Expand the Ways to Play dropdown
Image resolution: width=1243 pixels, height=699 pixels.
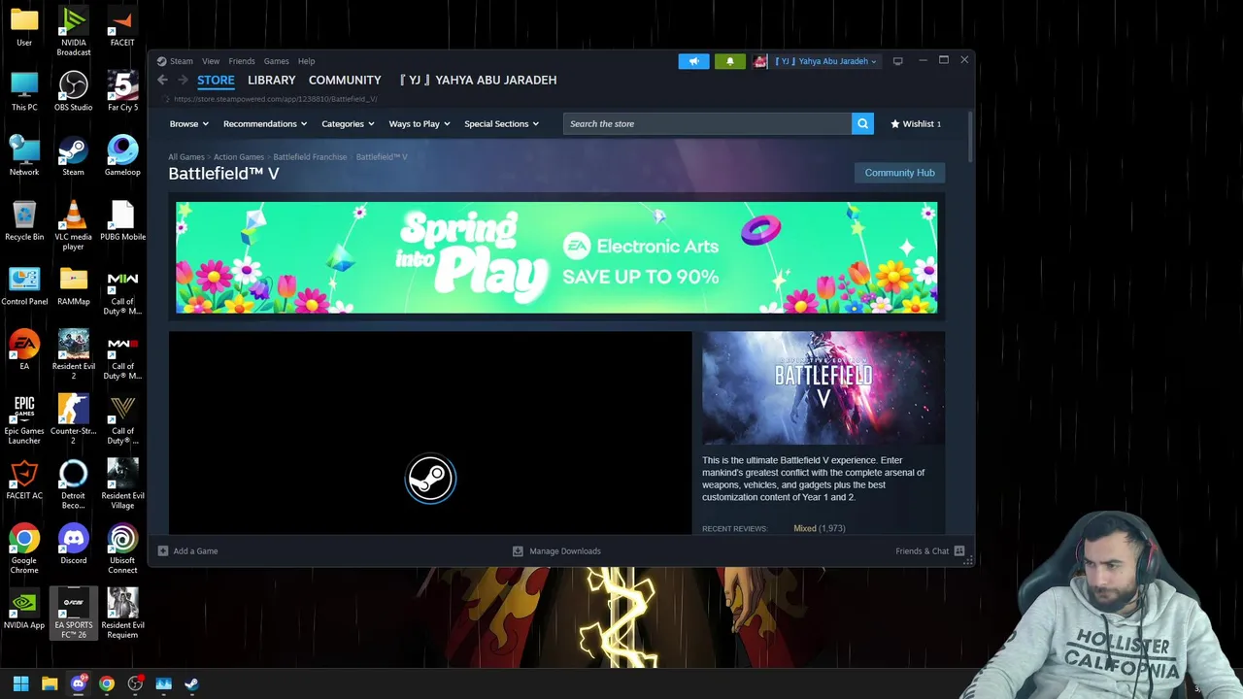[x=420, y=123]
